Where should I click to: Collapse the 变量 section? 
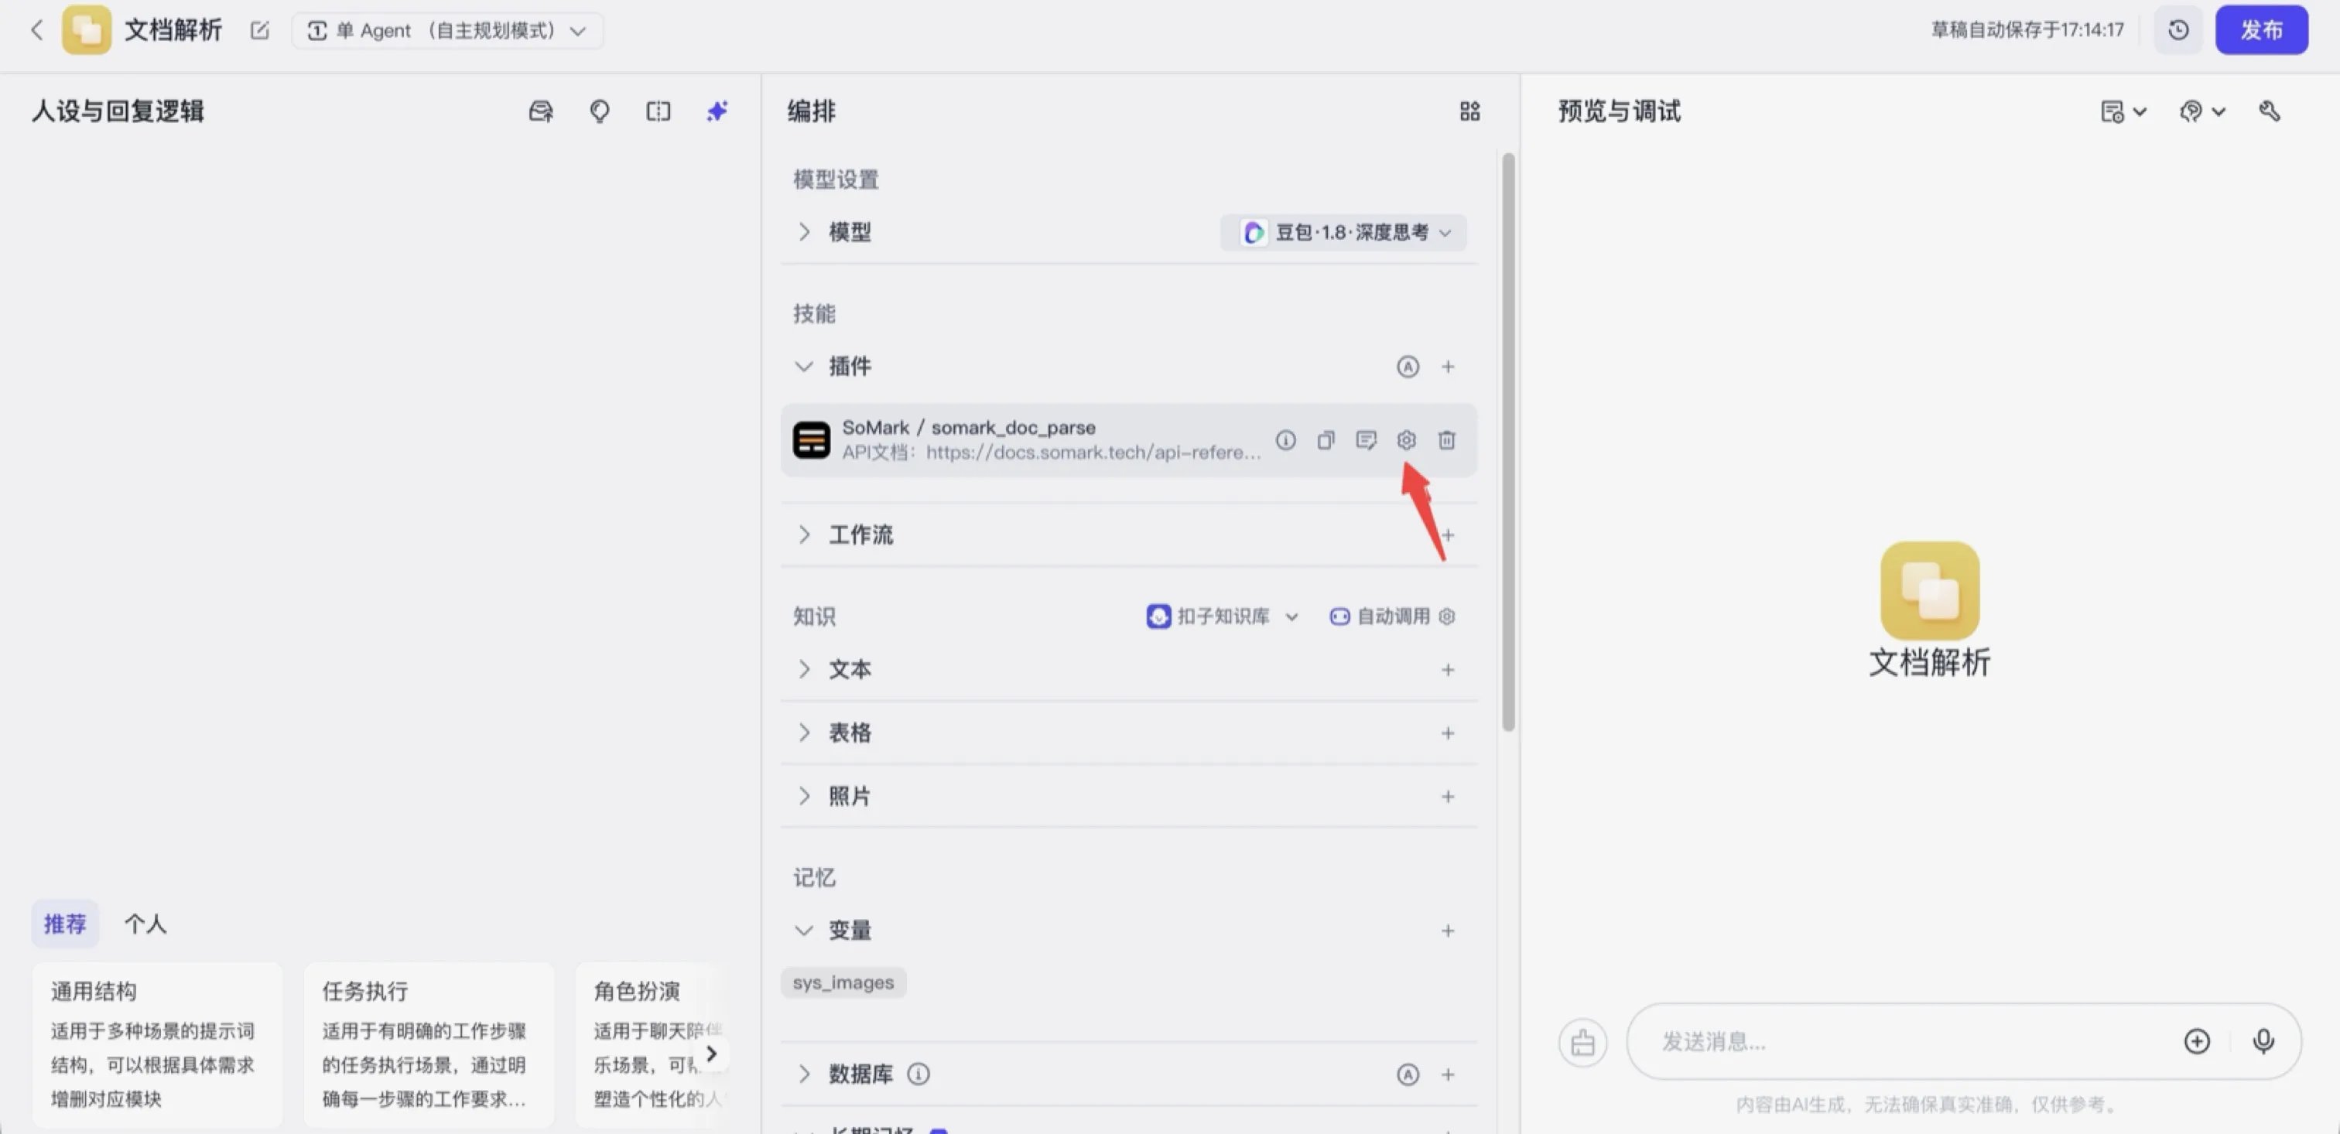(x=803, y=931)
